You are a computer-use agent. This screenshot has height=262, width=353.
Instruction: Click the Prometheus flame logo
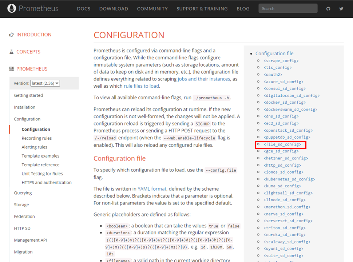pos(12,8)
